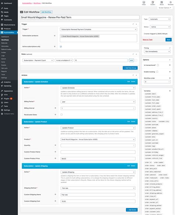The width and height of the screenshot is (175, 215).
Task: Tick the Recalculate Dates checkbox
Action: 62,115
